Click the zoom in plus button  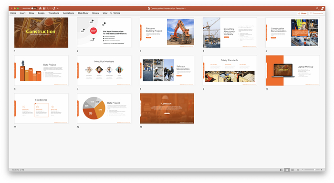pos(322,170)
